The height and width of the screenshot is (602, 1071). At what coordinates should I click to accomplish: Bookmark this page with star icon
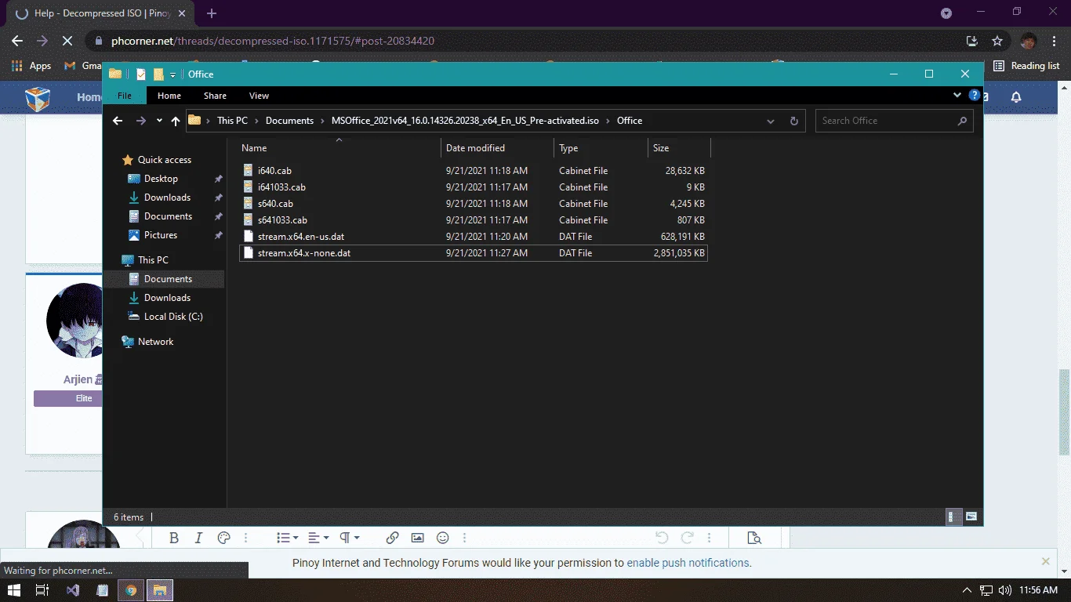997,41
